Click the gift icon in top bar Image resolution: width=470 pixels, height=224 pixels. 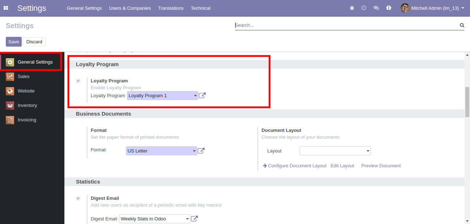[x=389, y=8]
